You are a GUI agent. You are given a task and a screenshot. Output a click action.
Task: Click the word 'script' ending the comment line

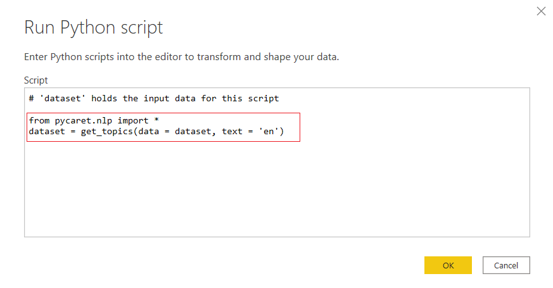point(264,99)
